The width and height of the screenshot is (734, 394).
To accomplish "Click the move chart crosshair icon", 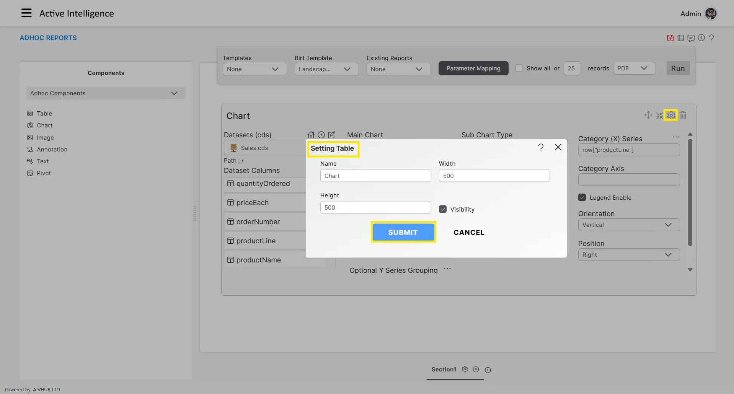I will [648, 115].
